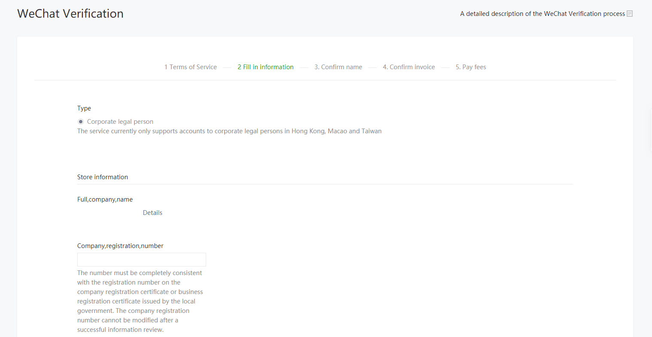The width and height of the screenshot is (652, 337).
Task: Go to step 1 Terms of Service
Action: click(x=191, y=67)
